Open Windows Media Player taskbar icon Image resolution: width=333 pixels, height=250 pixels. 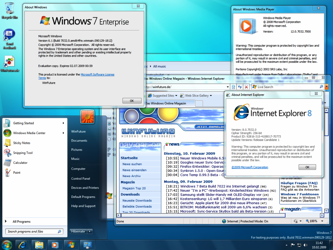(55, 245)
